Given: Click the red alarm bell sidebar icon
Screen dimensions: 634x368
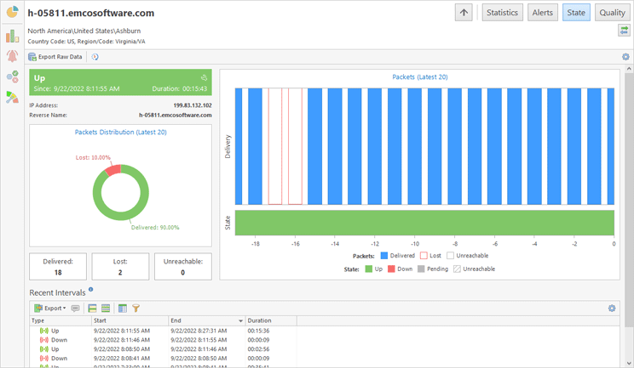Looking at the screenshot, I should tap(12, 56).
